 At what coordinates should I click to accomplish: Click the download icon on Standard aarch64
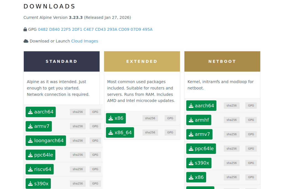click(x=30, y=112)
